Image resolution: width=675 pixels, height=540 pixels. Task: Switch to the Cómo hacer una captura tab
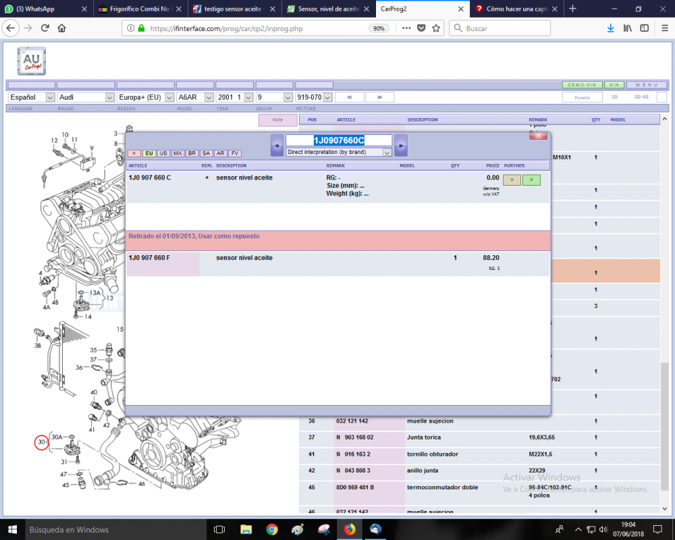516,9
